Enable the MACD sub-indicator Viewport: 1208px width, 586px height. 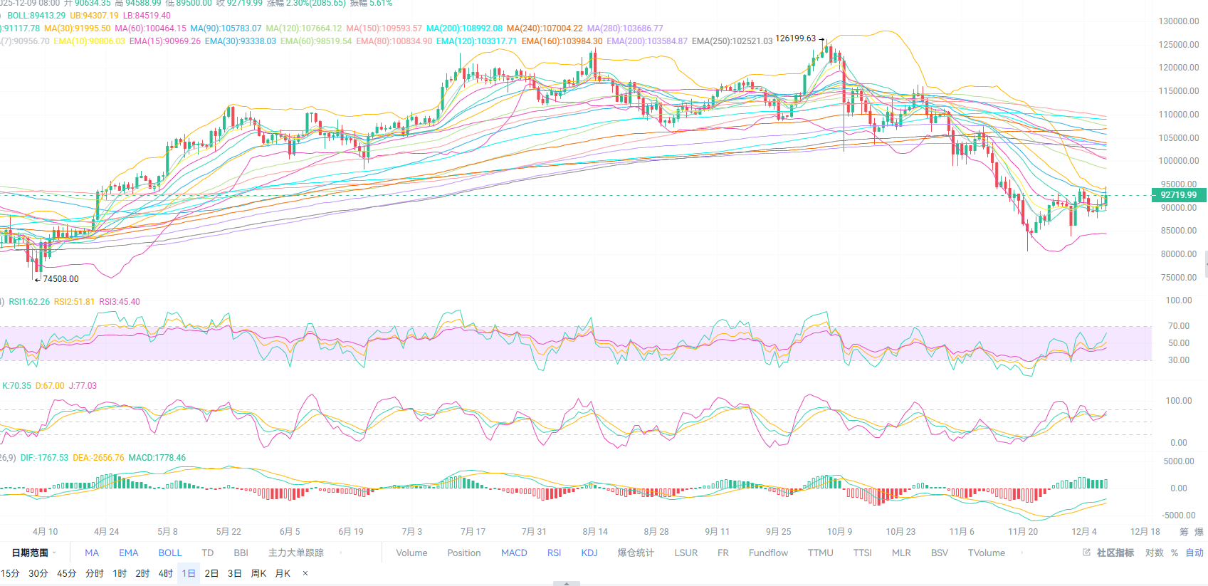514,553
